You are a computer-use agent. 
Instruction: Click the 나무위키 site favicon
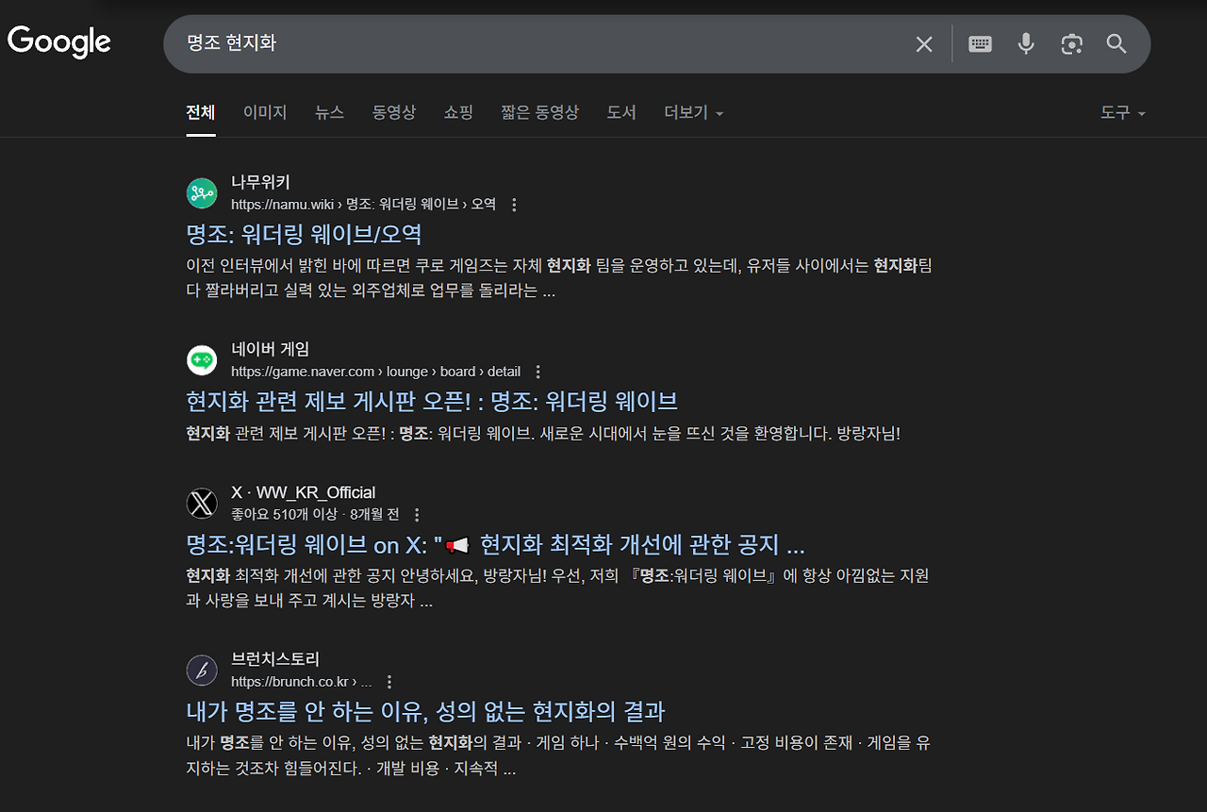[202, 192]
